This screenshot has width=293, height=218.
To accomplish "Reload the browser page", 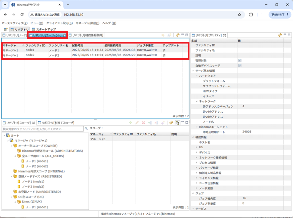I will [x=22, y=15].
